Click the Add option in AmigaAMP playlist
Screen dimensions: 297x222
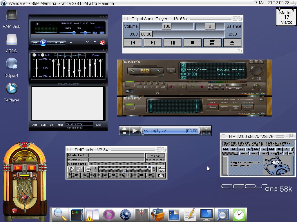[35, 125]
